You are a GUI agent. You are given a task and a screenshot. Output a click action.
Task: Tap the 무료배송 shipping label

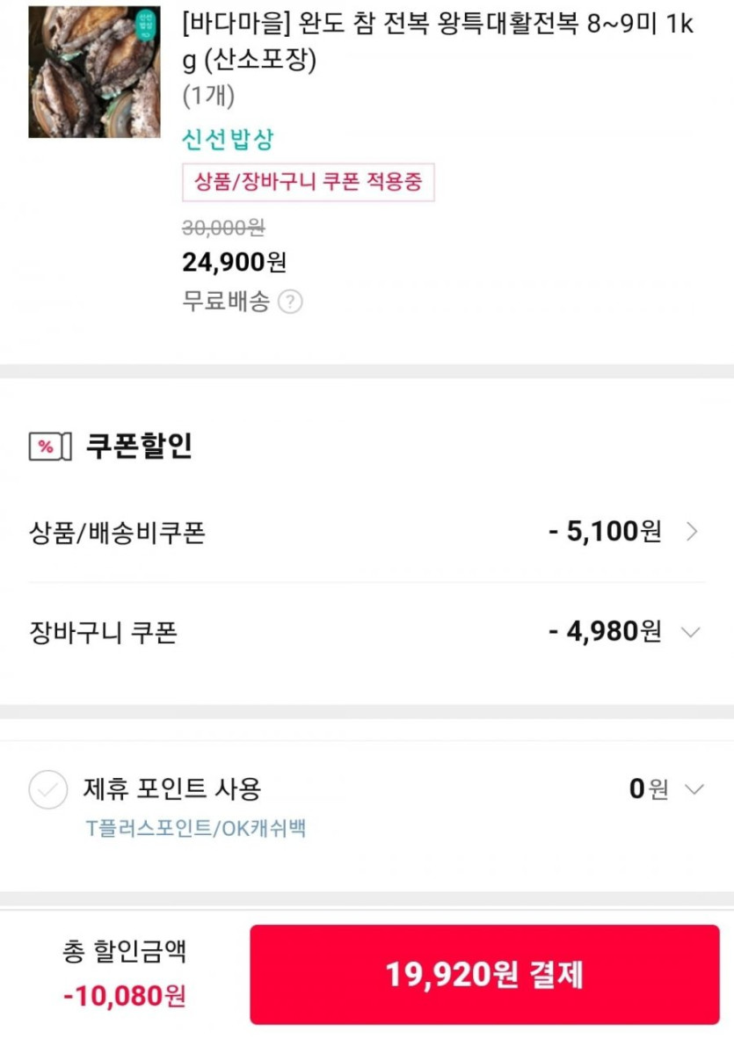pos(226,302)
